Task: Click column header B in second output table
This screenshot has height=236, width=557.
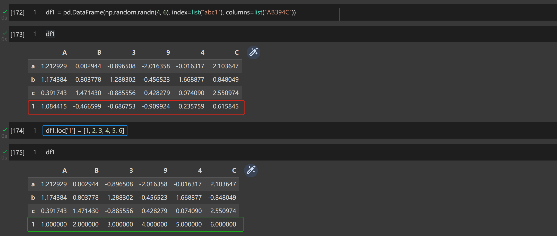Action: click(x=97, y=171)
